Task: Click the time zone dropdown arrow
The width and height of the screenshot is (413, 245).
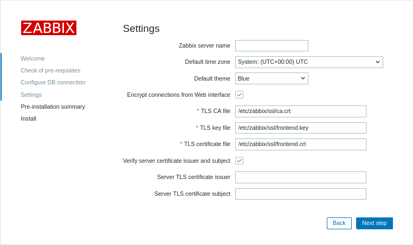Action: [x=378, y=62]
